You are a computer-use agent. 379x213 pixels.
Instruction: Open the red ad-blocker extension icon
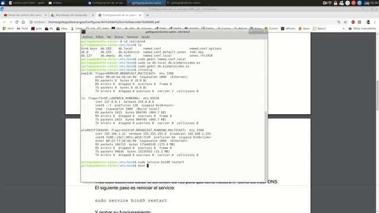353,22
